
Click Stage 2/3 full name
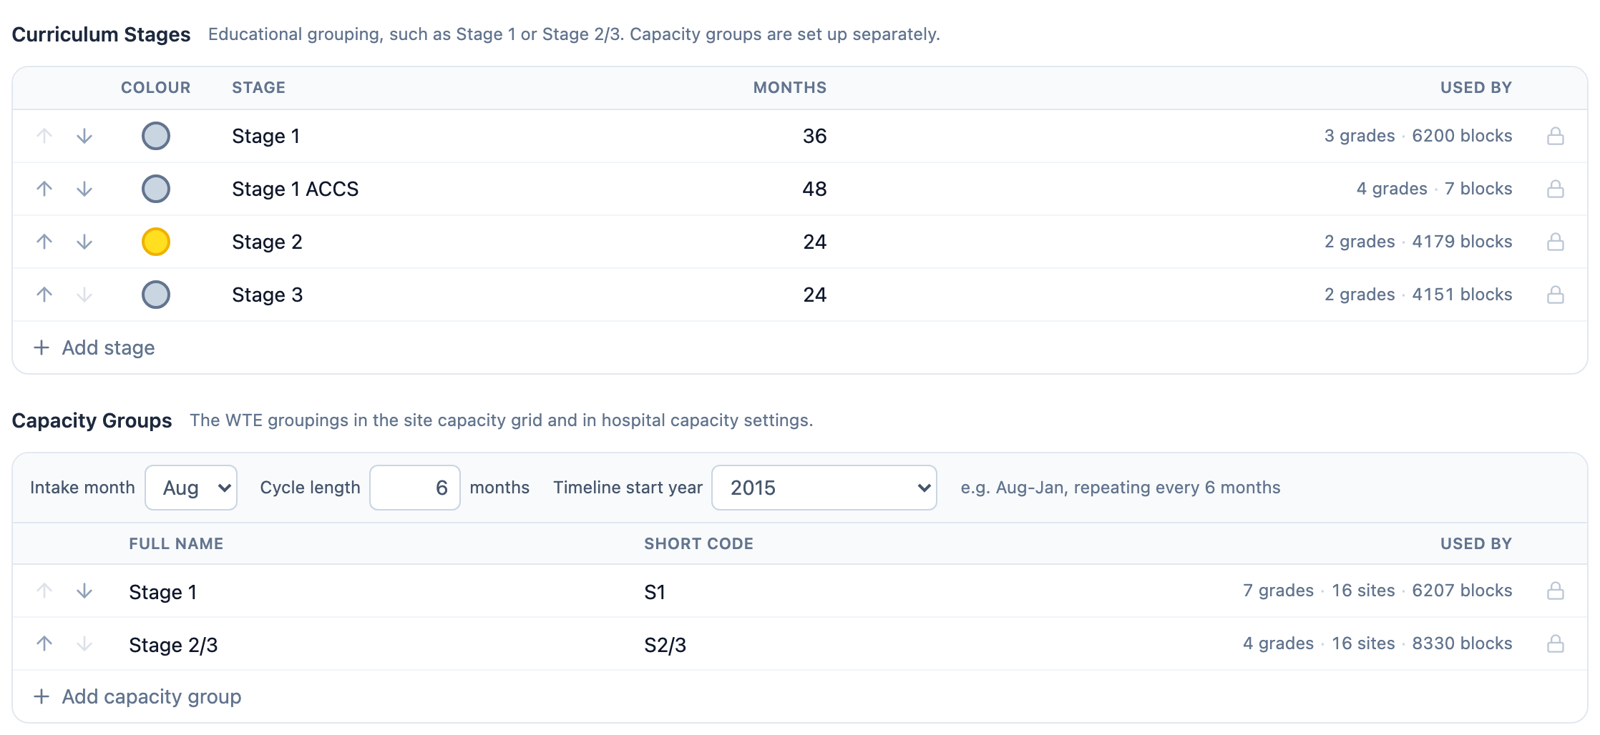point(173,645)
